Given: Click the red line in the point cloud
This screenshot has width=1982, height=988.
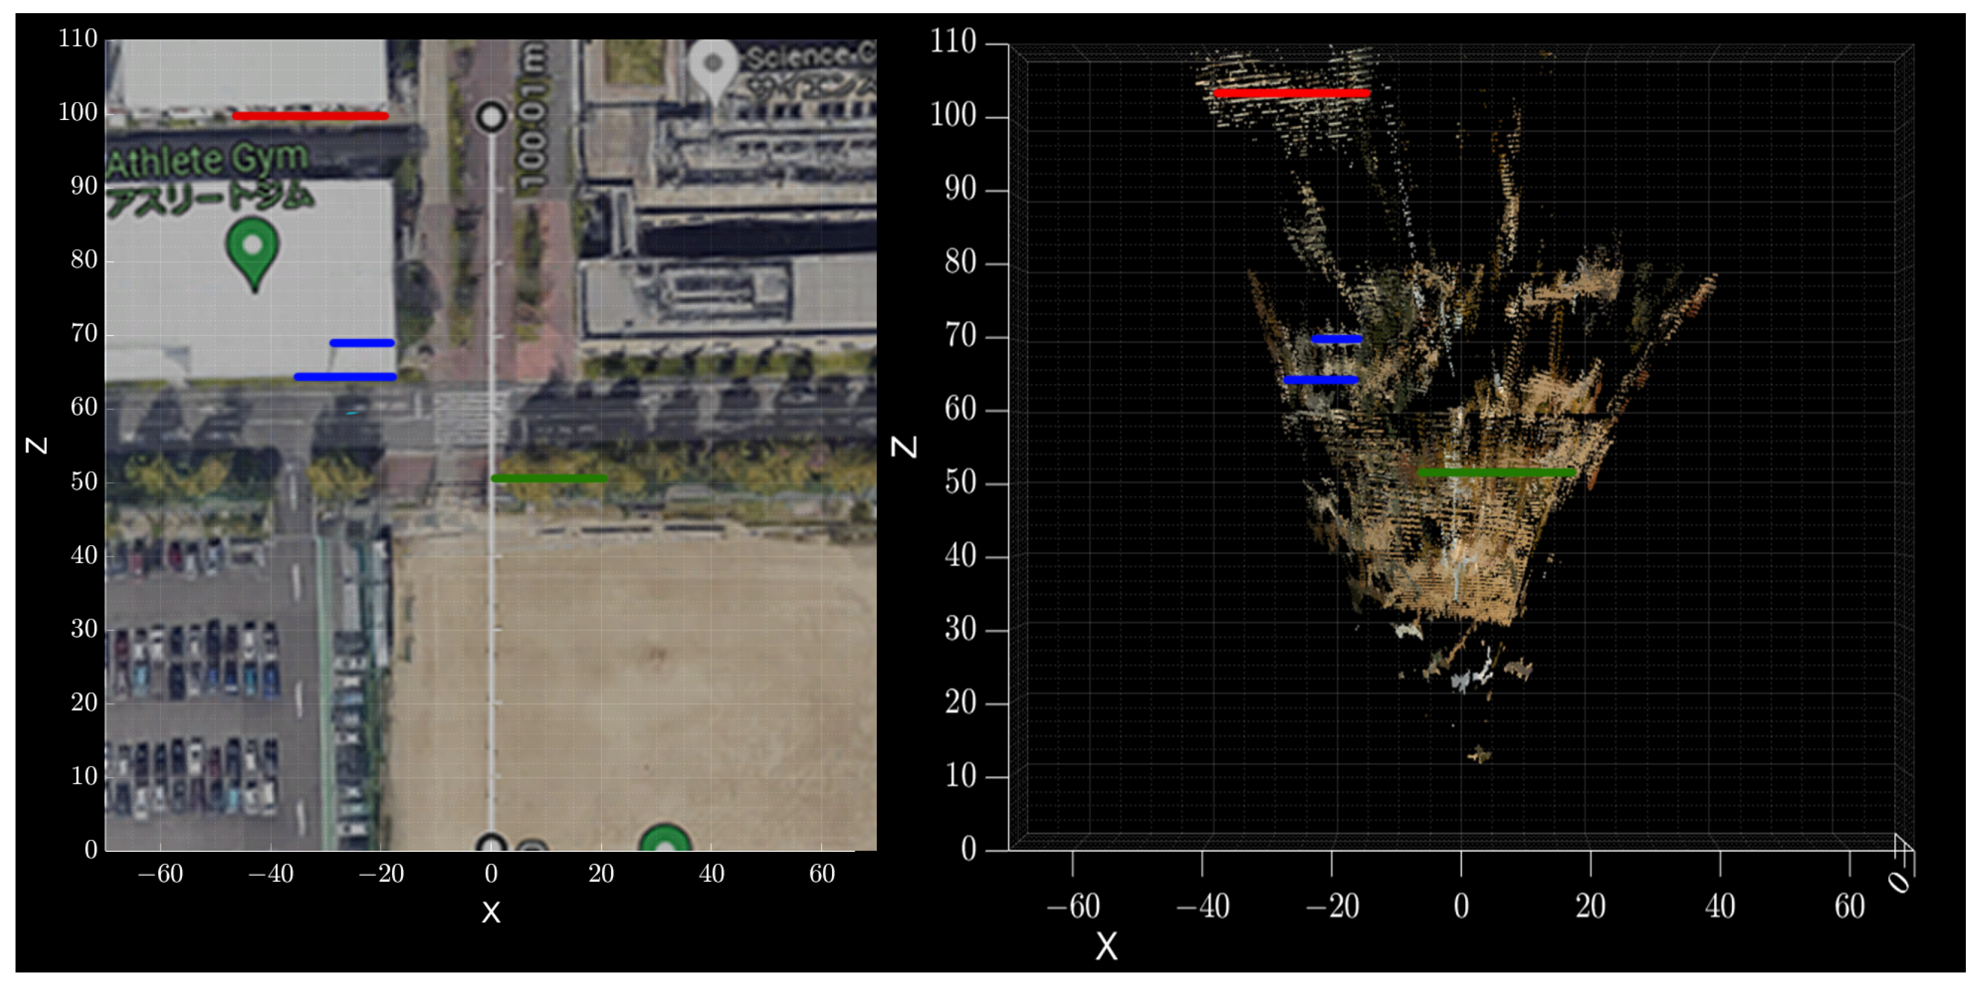Looking at the screenshot, I should 1292,94.
